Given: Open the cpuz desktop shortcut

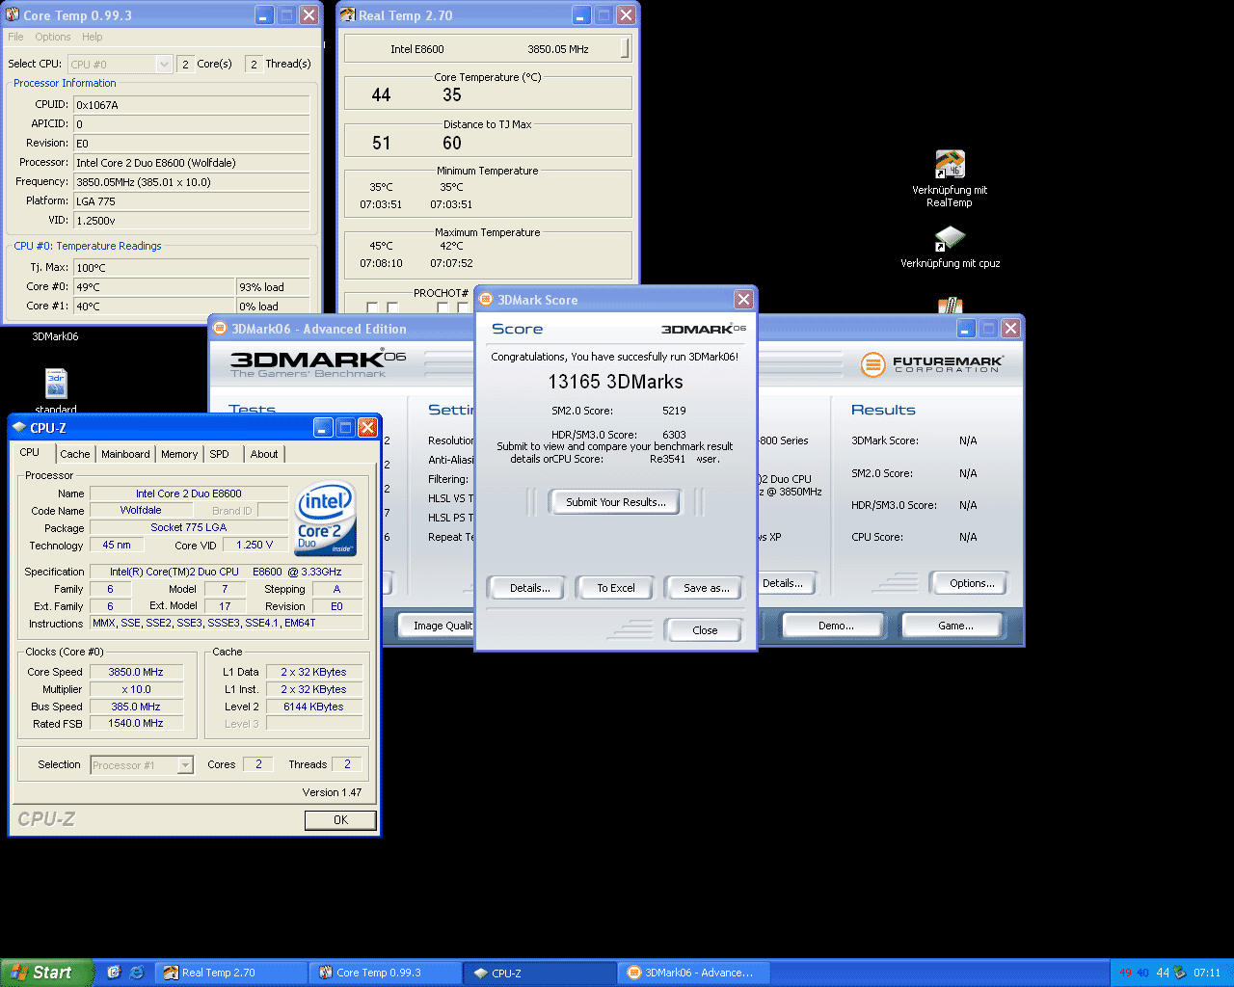Looking at the screenshot, I should click(950, 238).
